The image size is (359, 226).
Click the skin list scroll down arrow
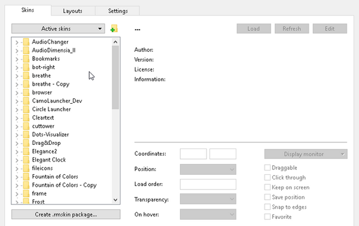click(x=115, y=200)
